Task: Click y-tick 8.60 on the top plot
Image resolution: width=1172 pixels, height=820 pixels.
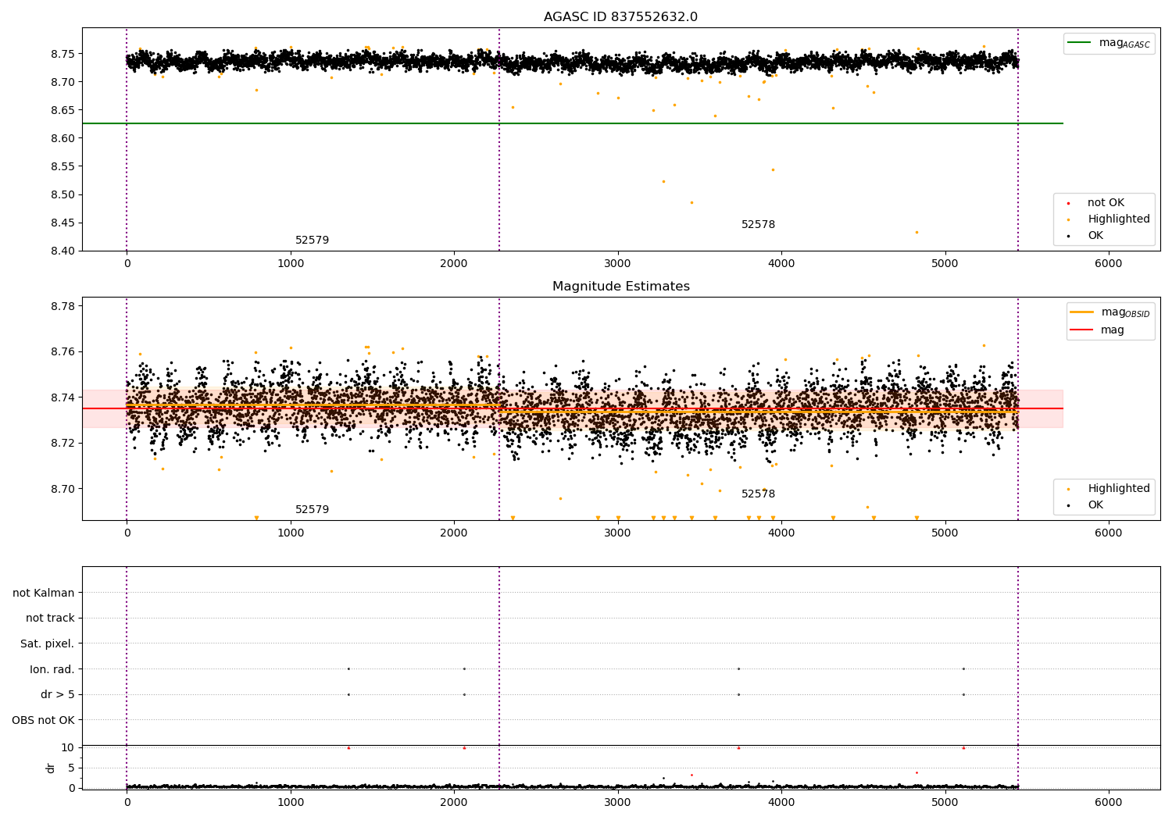Action: (x=63, y=138)
